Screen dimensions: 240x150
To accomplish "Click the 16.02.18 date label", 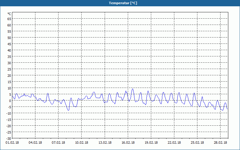I will [128, 143].
